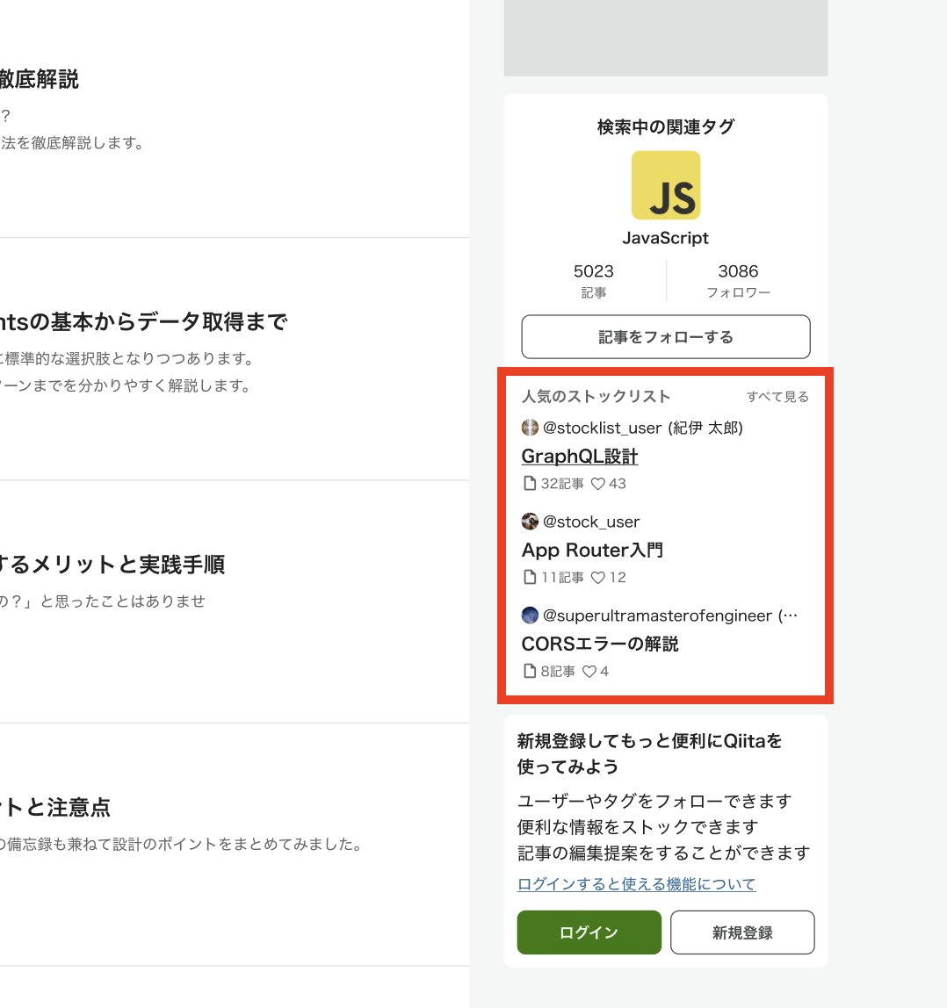The width and height of the screenshot is (947, 1008).
Task: Click avatar of @superultramasterofengineer
Action: [530, 616]
